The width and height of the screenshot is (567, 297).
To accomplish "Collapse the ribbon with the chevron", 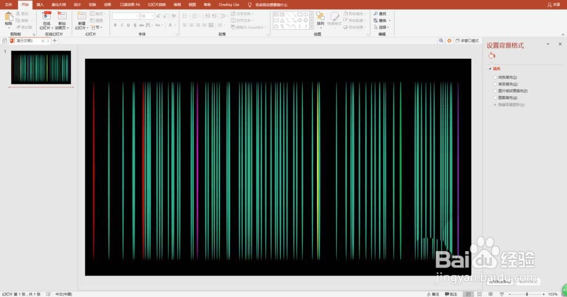I will pyautogui.click(x=562, y=35).
